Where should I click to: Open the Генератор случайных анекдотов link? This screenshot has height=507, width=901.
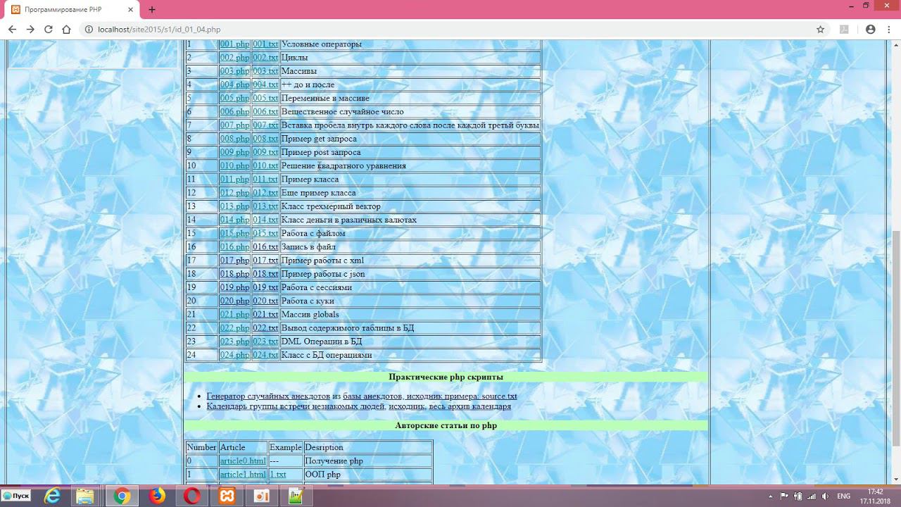click(268, 396)
